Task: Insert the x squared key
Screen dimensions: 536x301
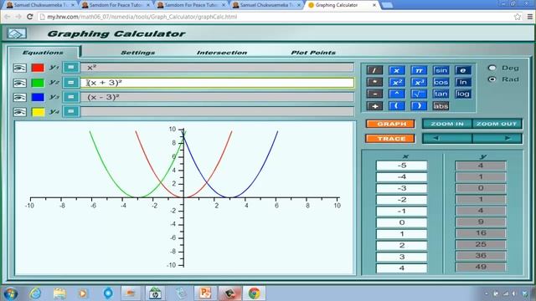Action: coord(396,82)
